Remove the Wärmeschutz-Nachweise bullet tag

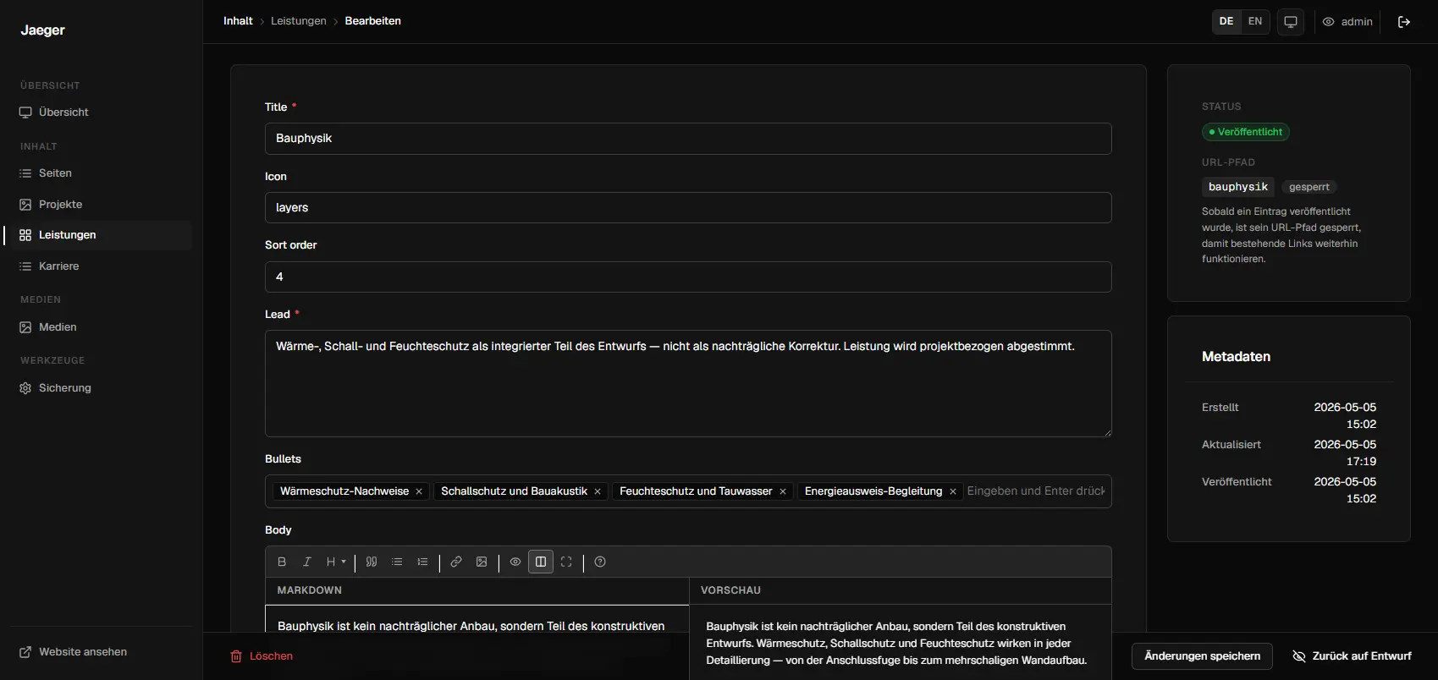click(419, 491)
